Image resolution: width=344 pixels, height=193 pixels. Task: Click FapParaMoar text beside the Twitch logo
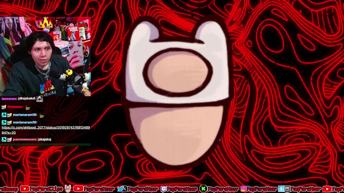(x=182, y=189)
